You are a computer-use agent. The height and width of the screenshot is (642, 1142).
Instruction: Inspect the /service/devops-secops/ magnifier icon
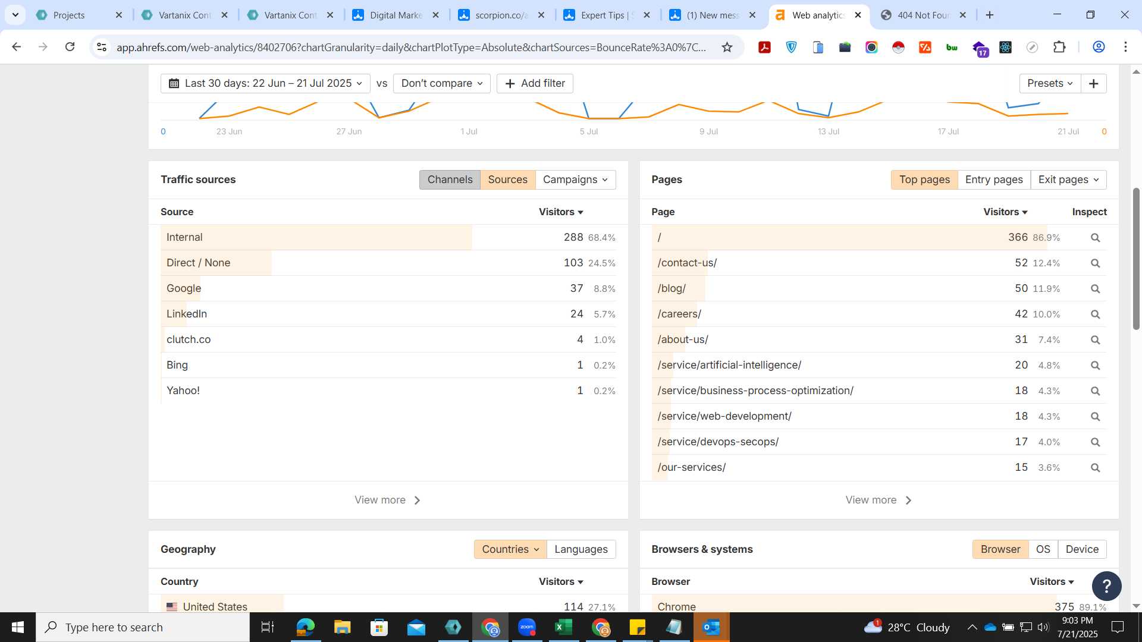[x=1095, y=442]
